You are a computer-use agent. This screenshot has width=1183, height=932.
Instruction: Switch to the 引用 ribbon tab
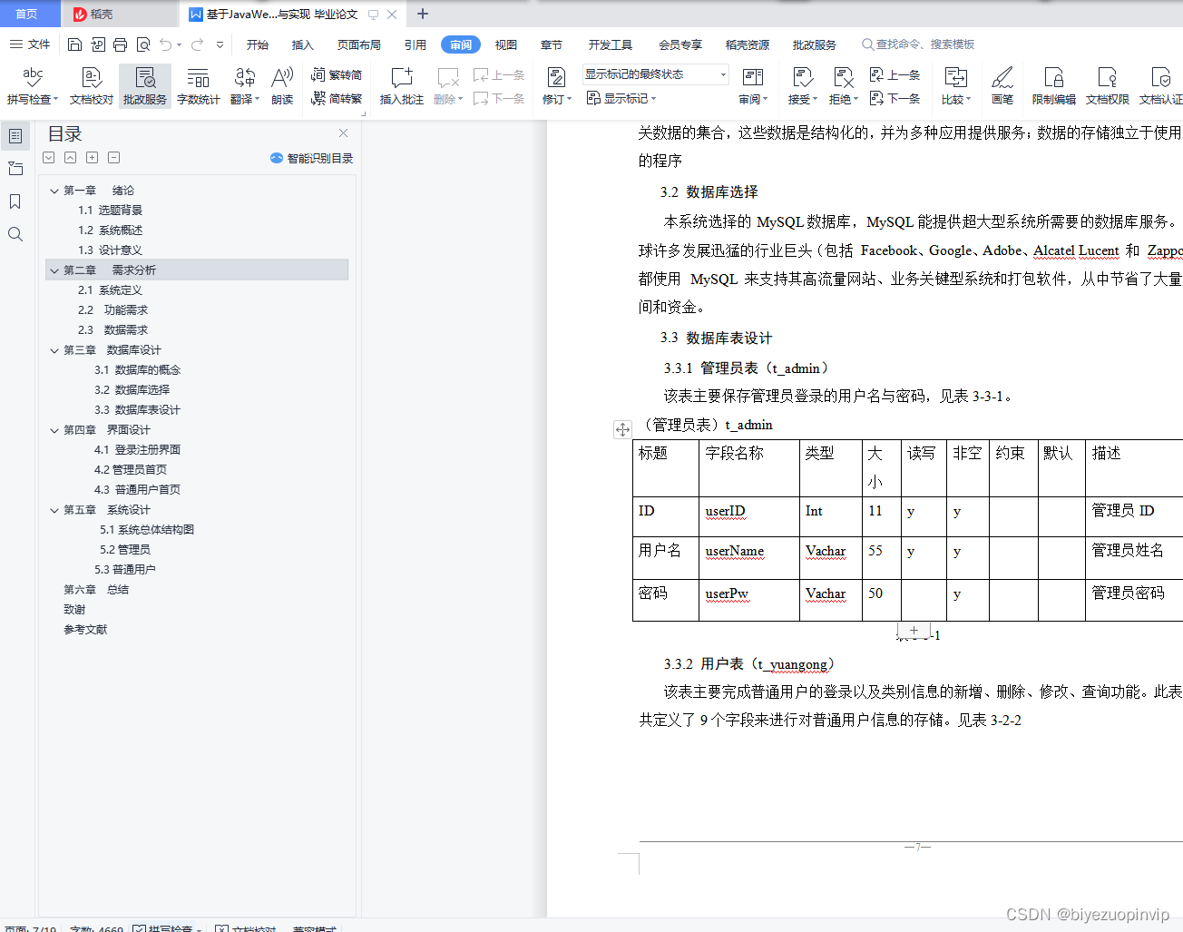pyautogui.click(x=416, y=44)
